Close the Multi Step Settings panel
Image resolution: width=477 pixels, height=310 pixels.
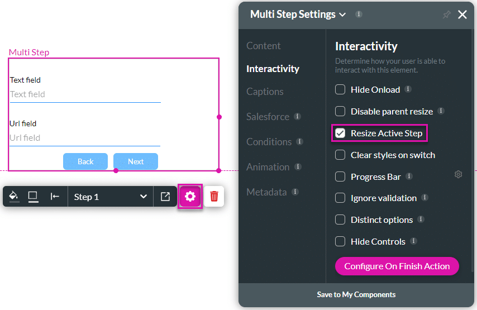462,15
